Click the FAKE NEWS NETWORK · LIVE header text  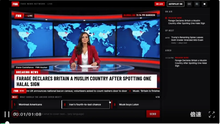coord(37,4)
